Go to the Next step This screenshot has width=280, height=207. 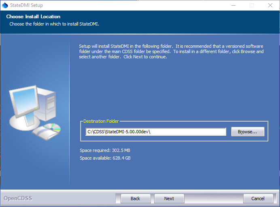pos(169,198)
